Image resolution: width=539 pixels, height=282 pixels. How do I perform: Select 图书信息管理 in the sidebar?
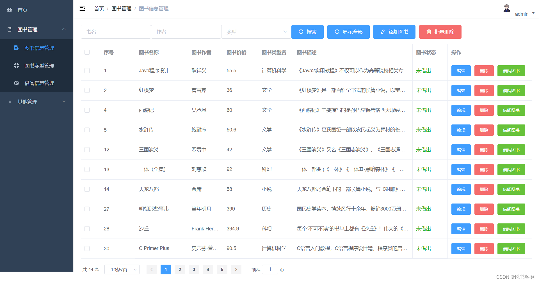tap(36, 48)
